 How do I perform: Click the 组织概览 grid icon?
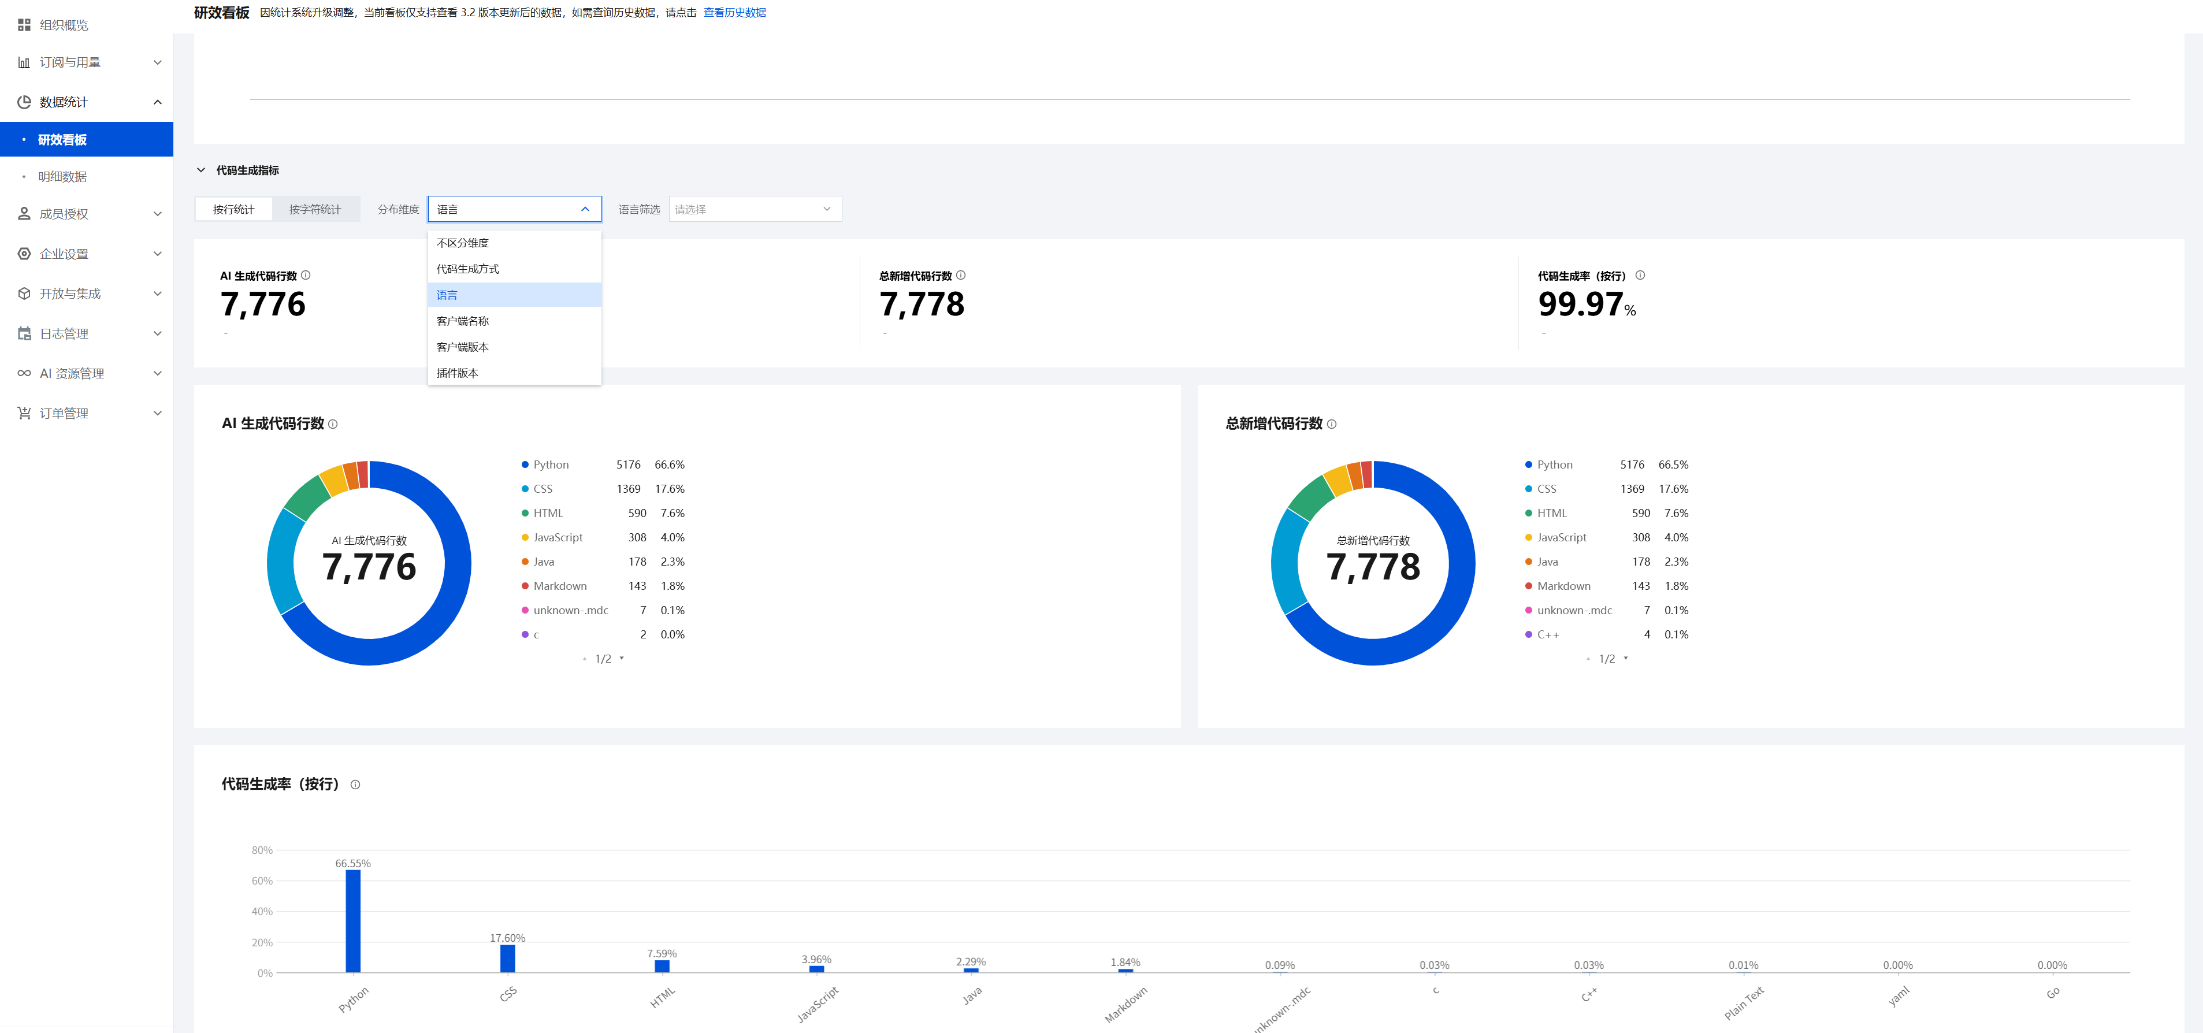24,25
